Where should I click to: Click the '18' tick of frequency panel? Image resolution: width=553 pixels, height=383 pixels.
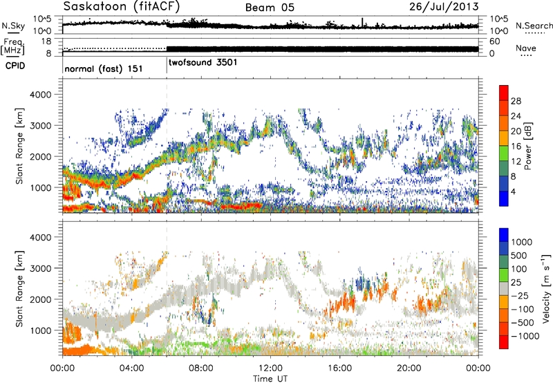point(46,41)
